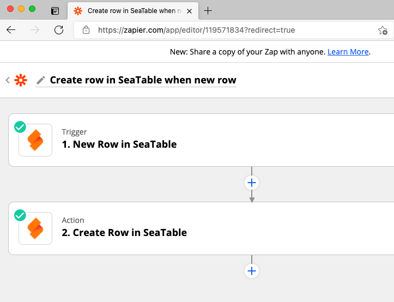
Task: Click the pencil icon to rename Zap
Action: [x=41, y=80]
